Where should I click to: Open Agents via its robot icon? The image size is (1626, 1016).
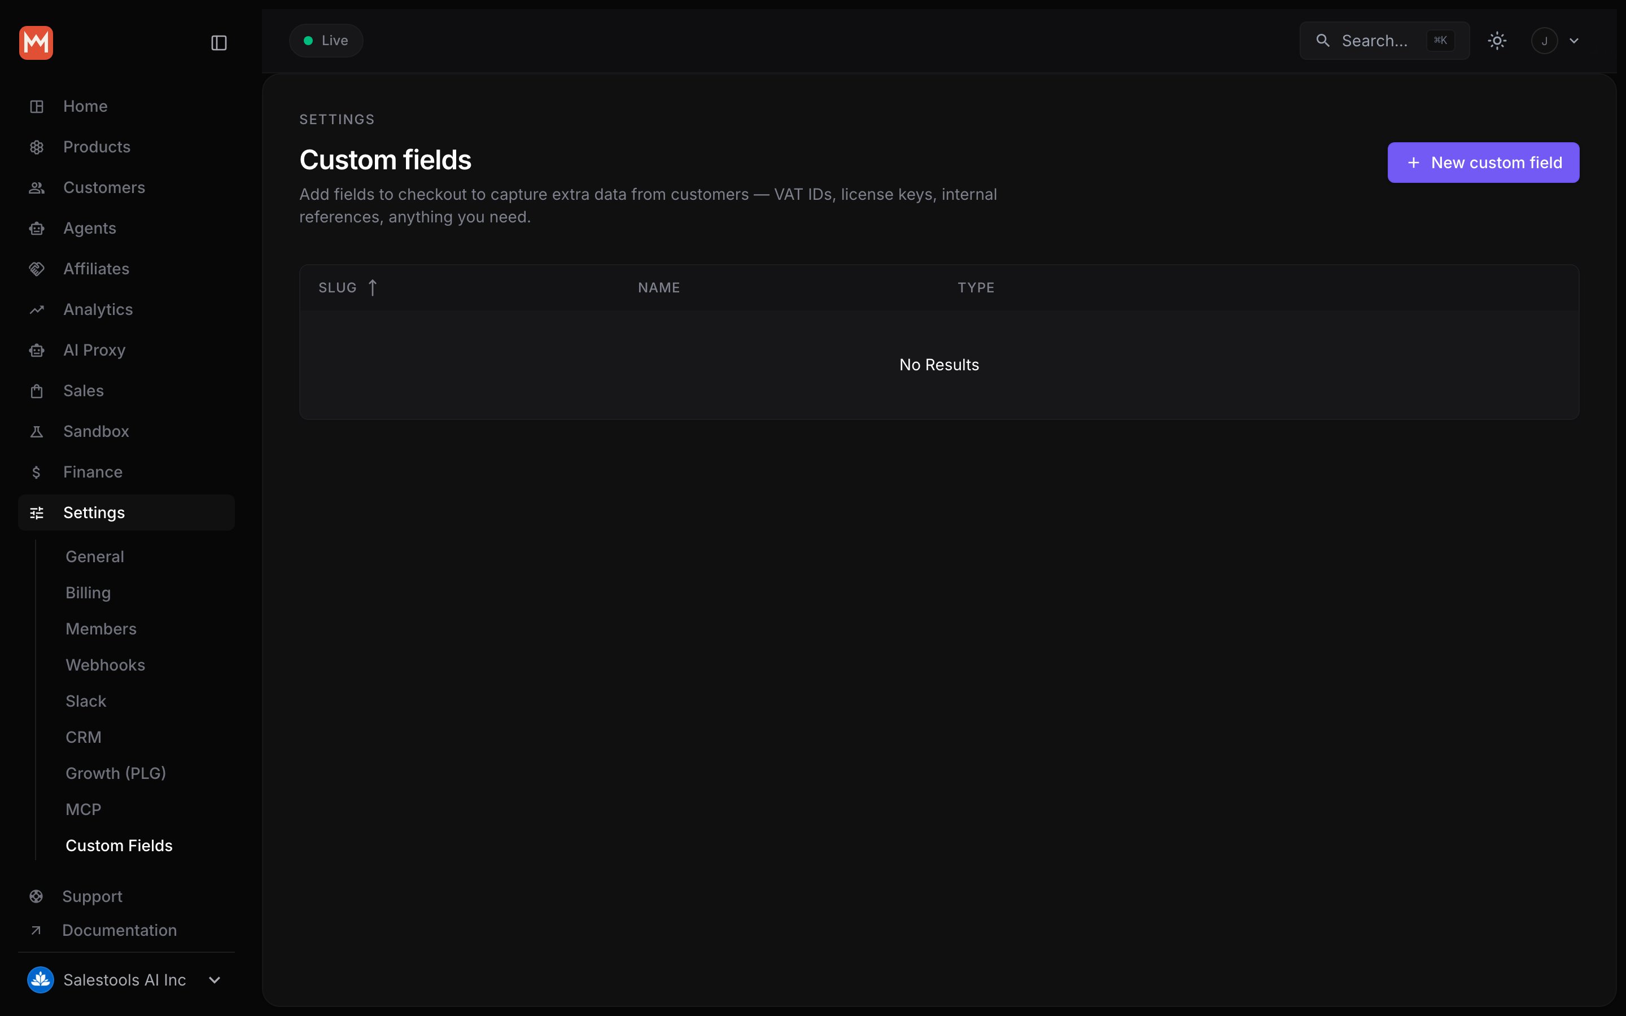coord(37,229)
